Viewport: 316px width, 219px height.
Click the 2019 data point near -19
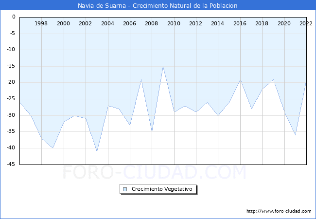274,79
